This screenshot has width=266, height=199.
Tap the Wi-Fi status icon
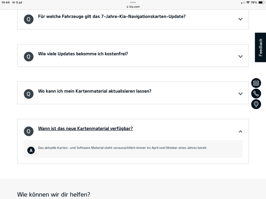click(248, 2)
